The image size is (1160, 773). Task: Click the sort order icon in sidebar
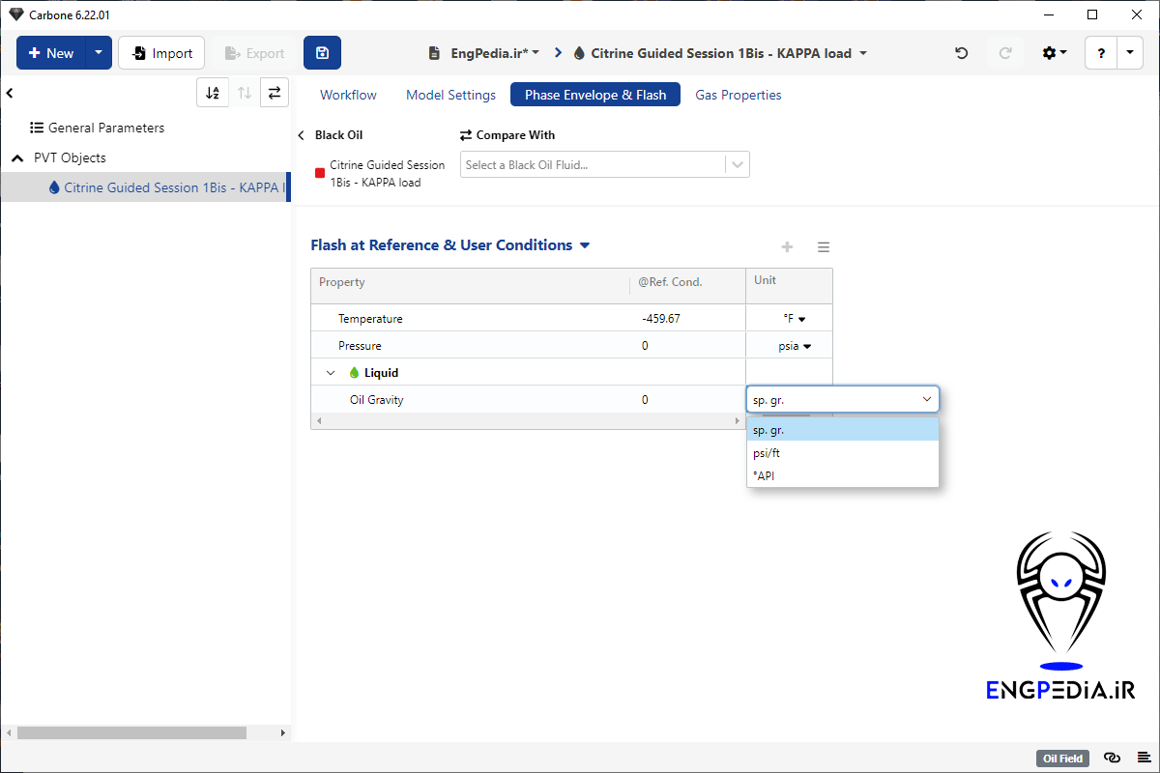click(x=213, y=93)
